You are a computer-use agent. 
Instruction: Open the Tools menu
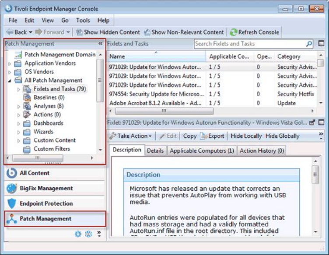[x=83, y=21]
